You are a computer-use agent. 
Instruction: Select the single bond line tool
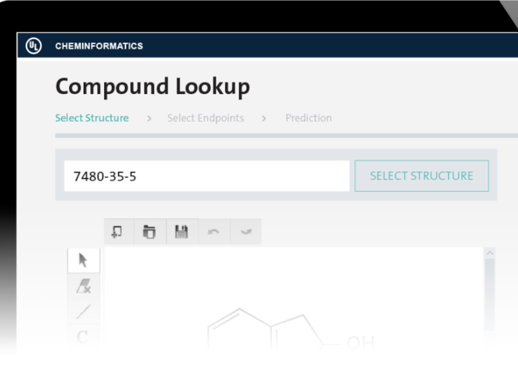[83, 311]
